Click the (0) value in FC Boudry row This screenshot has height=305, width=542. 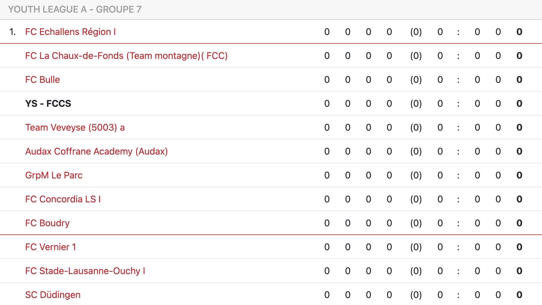pyautogui.click(x=416, y=223)
